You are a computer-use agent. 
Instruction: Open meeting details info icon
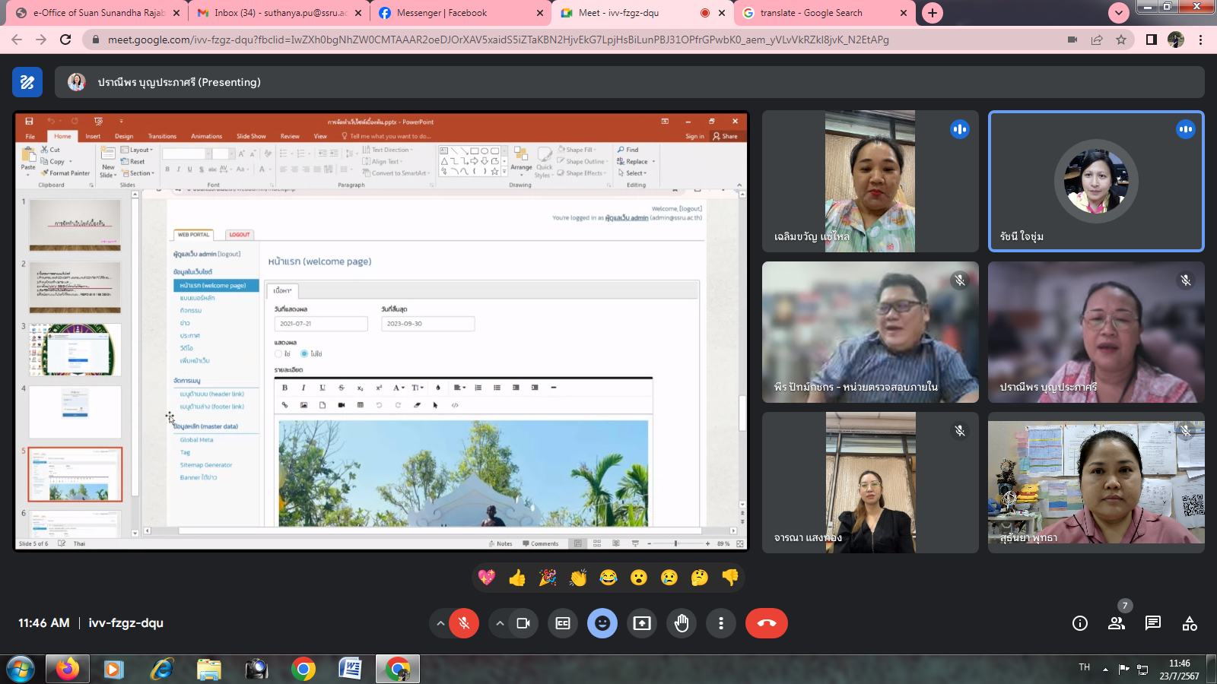pyautogui.click(x=1079, y=623)
